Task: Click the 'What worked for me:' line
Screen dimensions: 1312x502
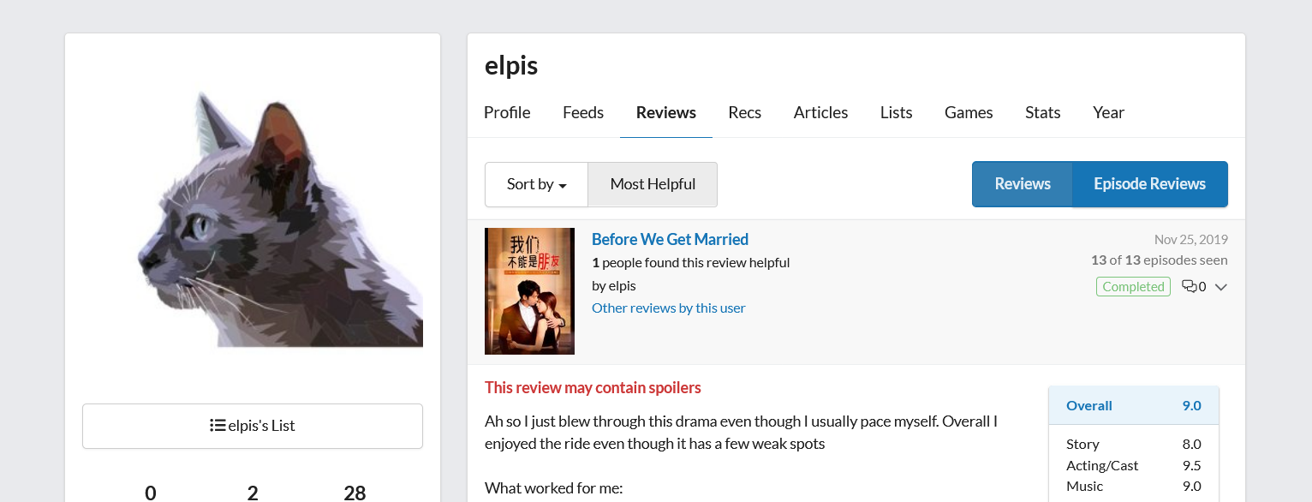Action: pos(553,488)
